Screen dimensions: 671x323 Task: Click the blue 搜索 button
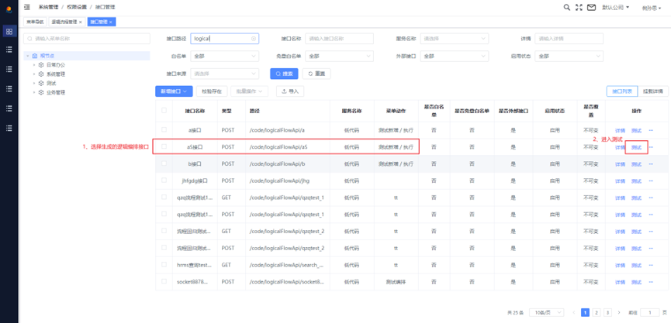[x=284, y=74]
